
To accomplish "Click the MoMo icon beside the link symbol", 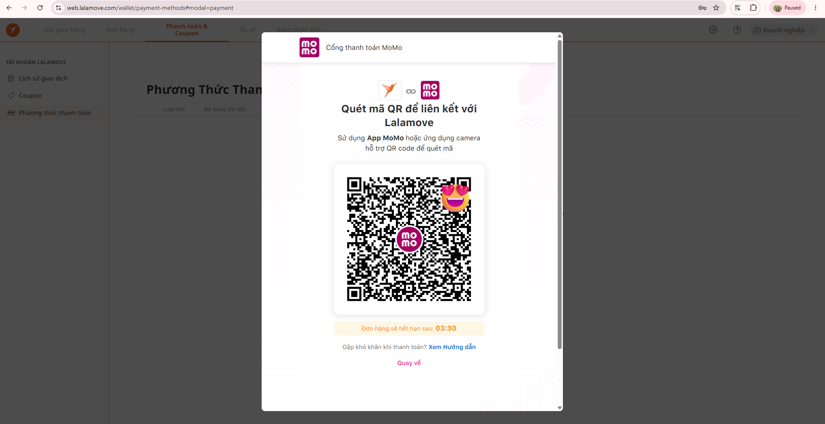I will (430, 90).
